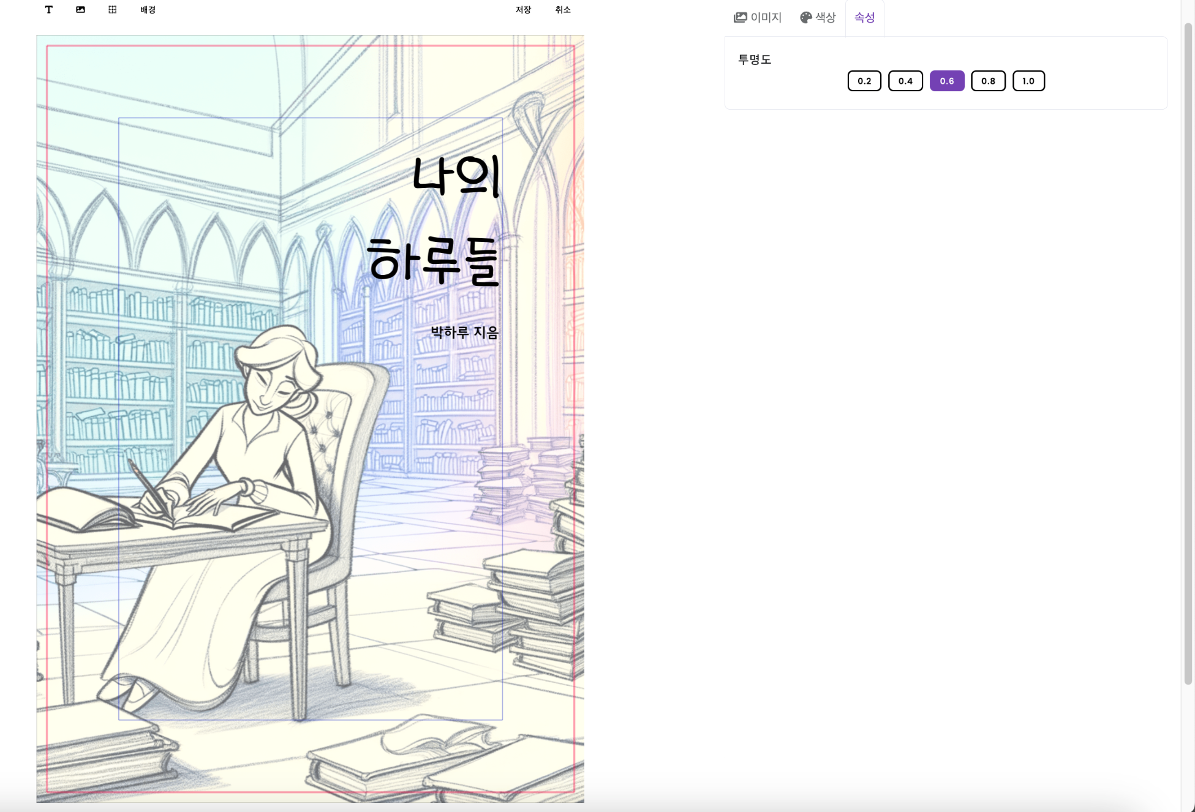Click 저장 to save the cover

coord(523,10)
